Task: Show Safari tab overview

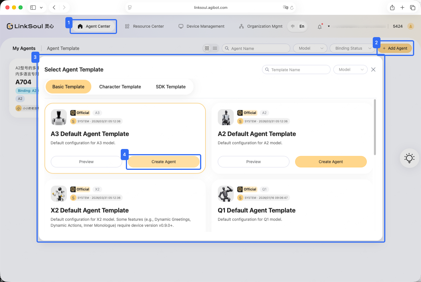Action: (x=412, y=7)
